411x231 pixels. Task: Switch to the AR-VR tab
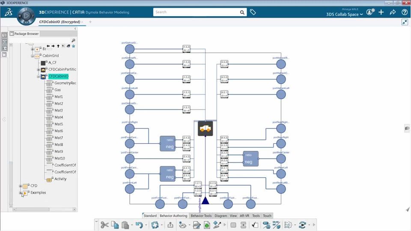pos(244,216)
